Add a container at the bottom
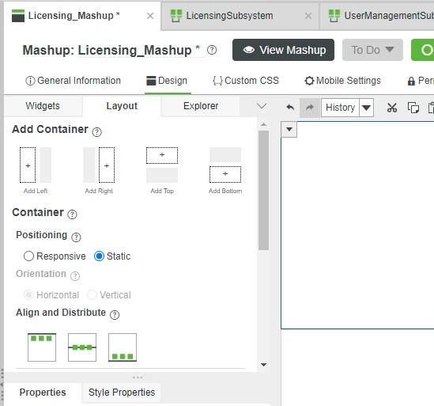This screenshot has height=406, width=434. coord(225,170)
